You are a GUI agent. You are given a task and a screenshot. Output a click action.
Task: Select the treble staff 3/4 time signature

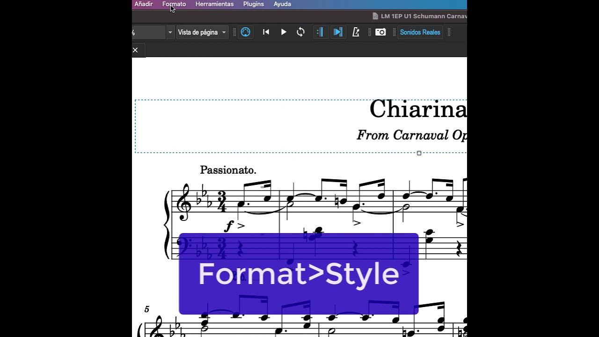click(x=221, y=202)
